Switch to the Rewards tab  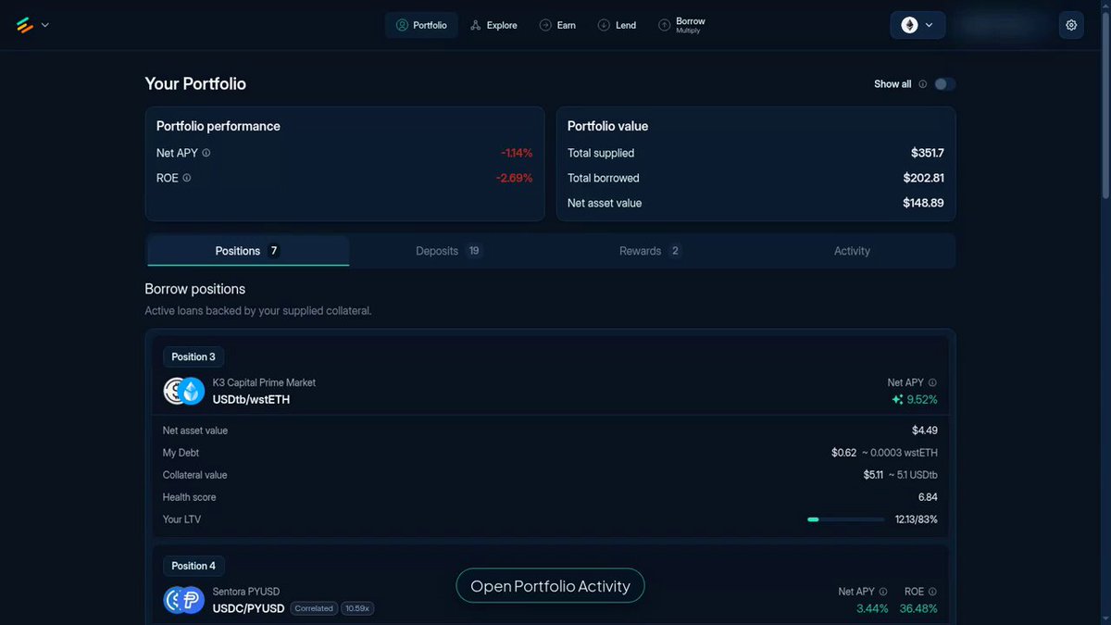(x=650, y=251)
